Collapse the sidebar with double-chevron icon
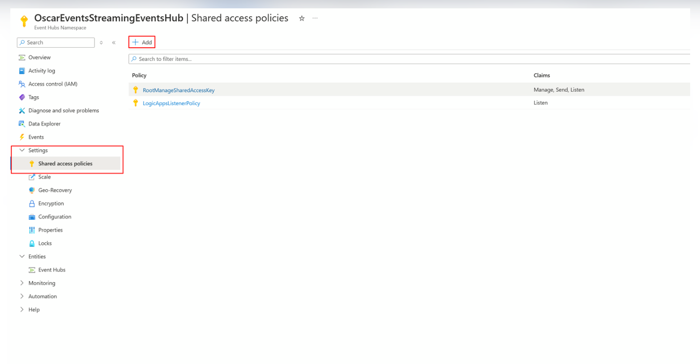700x364 pixels. pos(114,43)
